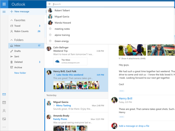
Task: Open the app launcher waffle icon
Action: tap(4, 4)
